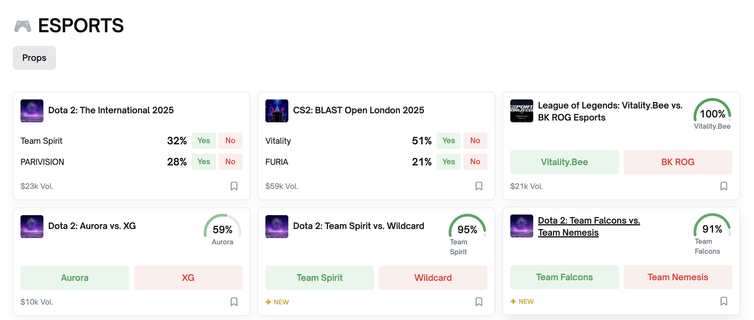
Task: Bookmark the CS2 BLAST Open London market
Action: pos(479,186)
